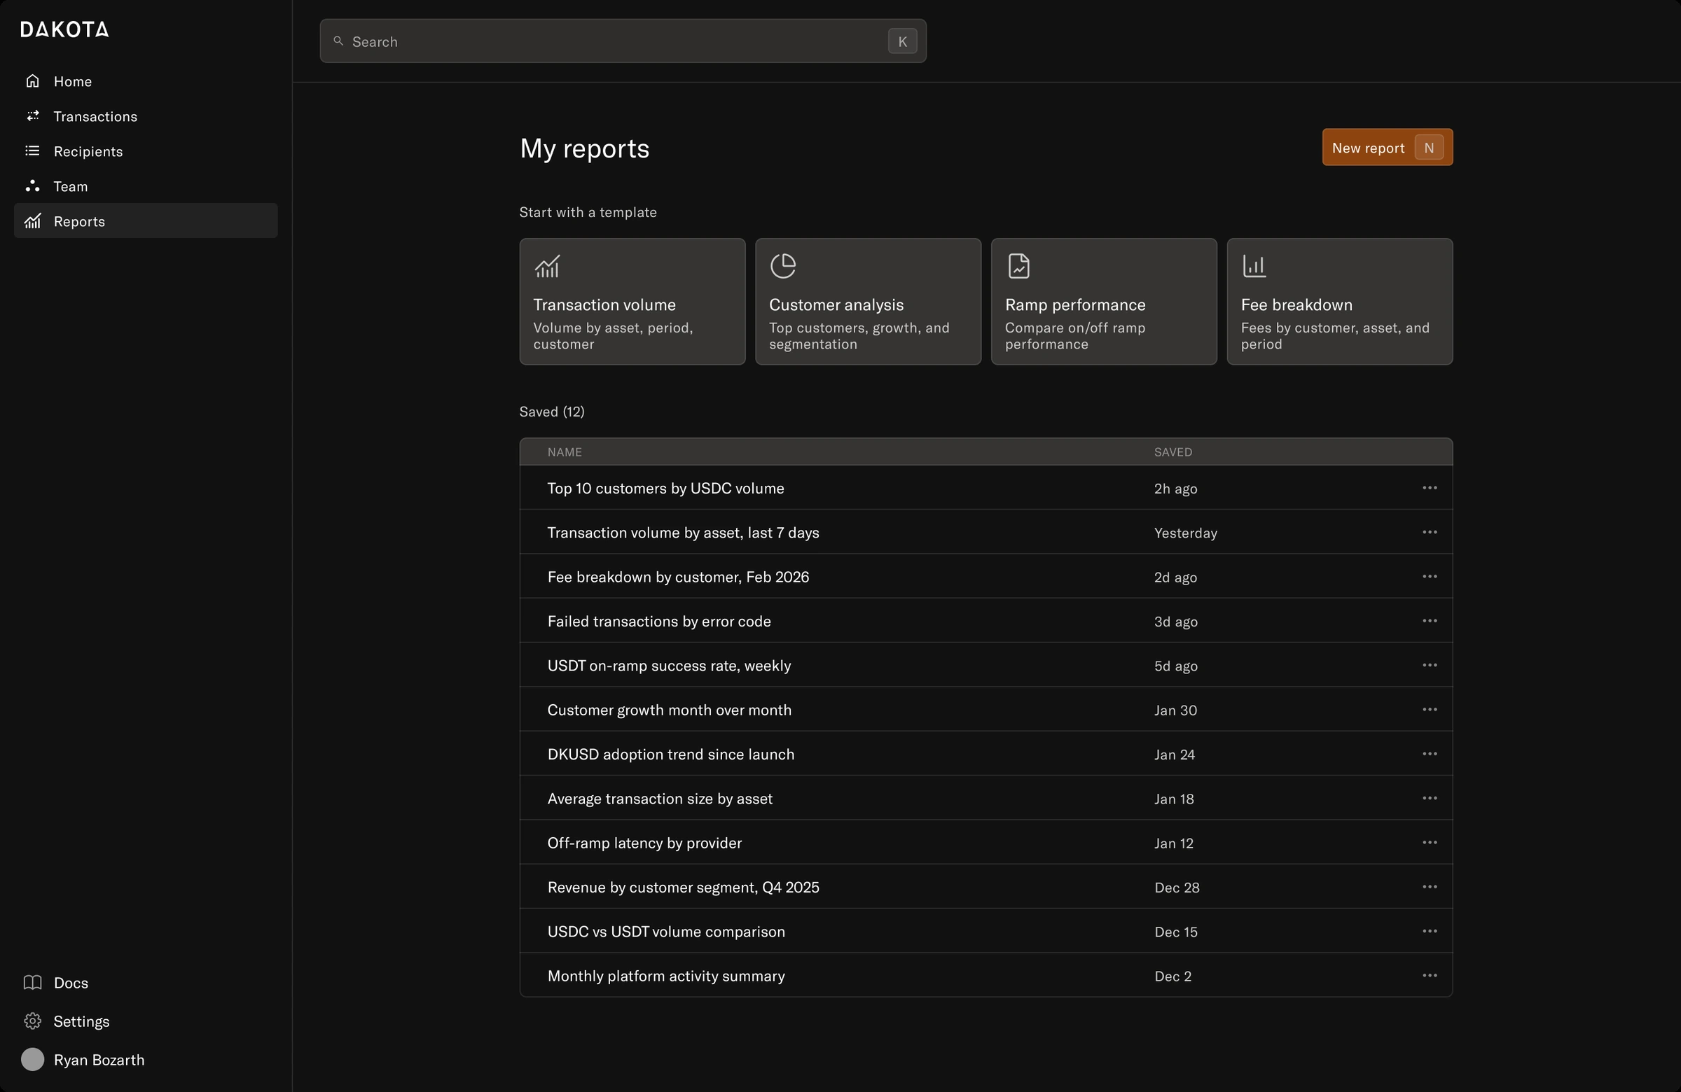
Task: Click the Customer analysis pie chart icon
Action: coord(782,266)
